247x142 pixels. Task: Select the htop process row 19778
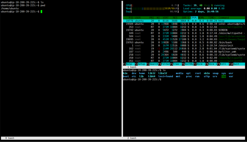click(x=184, y=21)
